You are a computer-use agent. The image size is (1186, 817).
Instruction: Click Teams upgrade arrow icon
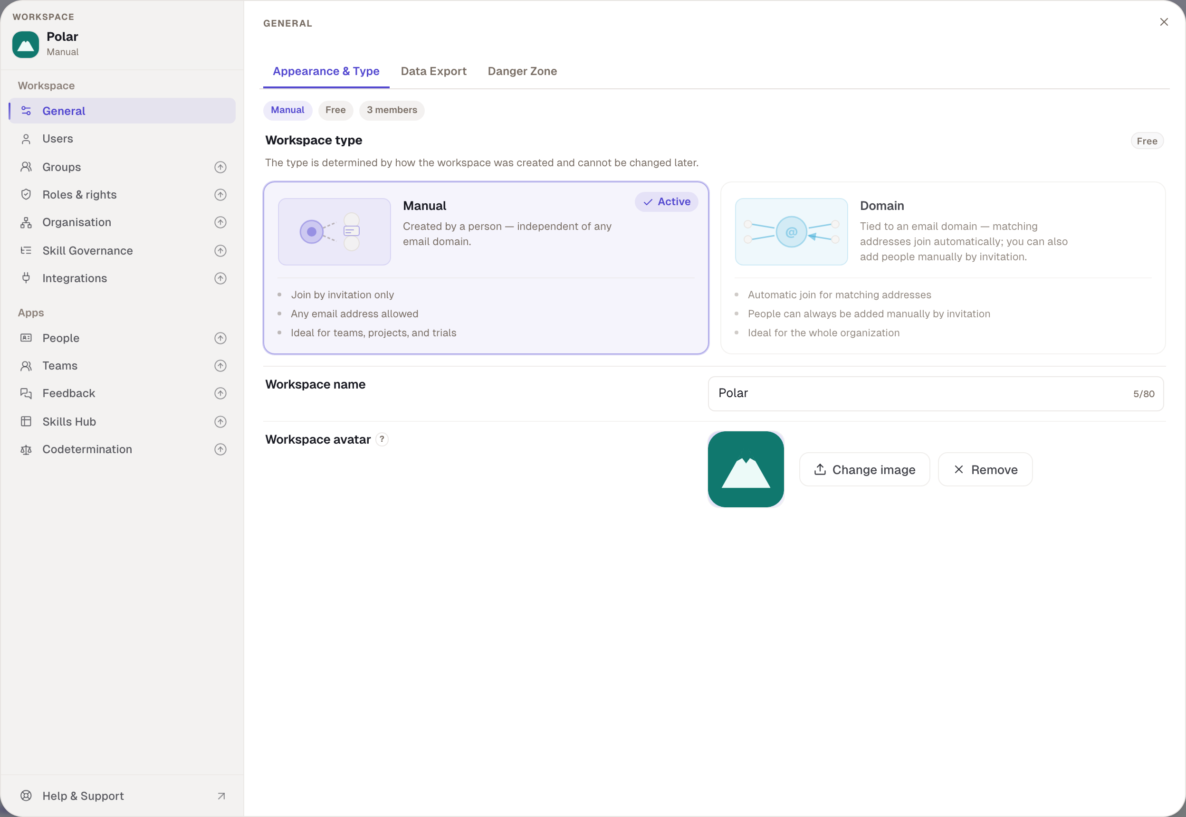pos(220,365)
